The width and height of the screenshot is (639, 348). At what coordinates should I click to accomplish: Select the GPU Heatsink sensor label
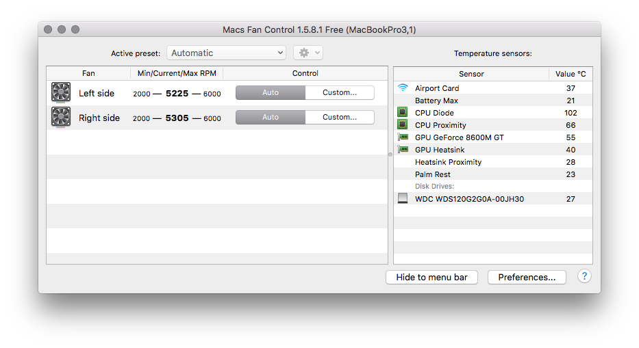coord(440,149)
